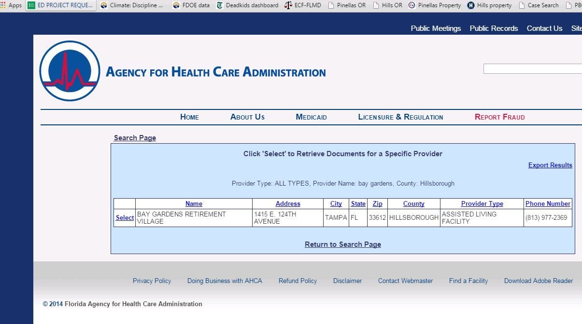Open ED PROJECT REQUE... bookmark

(x=60, y=5)
